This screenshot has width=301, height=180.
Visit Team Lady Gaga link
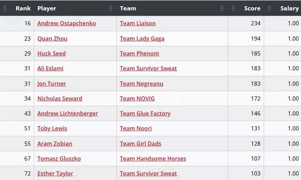(142, 38)
